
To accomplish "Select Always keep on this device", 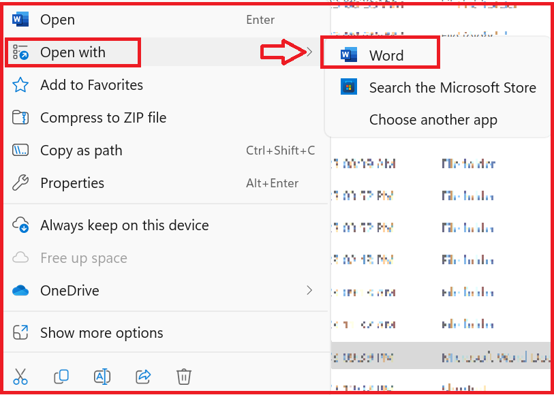I will click(x=166, y=225).
